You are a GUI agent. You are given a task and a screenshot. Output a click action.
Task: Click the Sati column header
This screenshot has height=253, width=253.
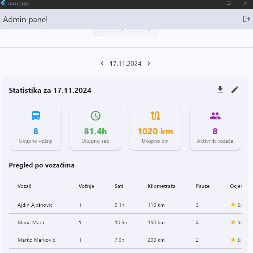(119, 186)
